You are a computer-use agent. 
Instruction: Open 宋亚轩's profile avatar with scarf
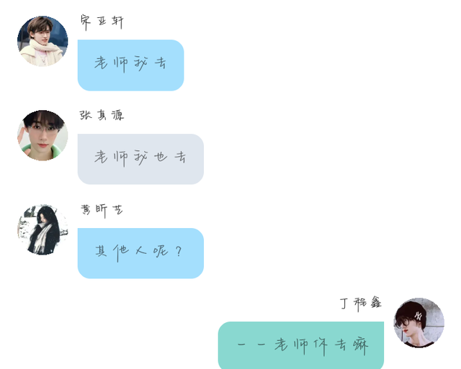42,41
